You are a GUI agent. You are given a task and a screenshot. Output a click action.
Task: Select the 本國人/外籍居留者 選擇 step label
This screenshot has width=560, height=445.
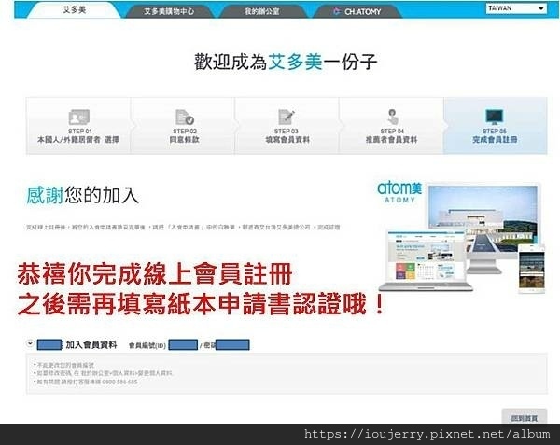(x=78, y=140)
